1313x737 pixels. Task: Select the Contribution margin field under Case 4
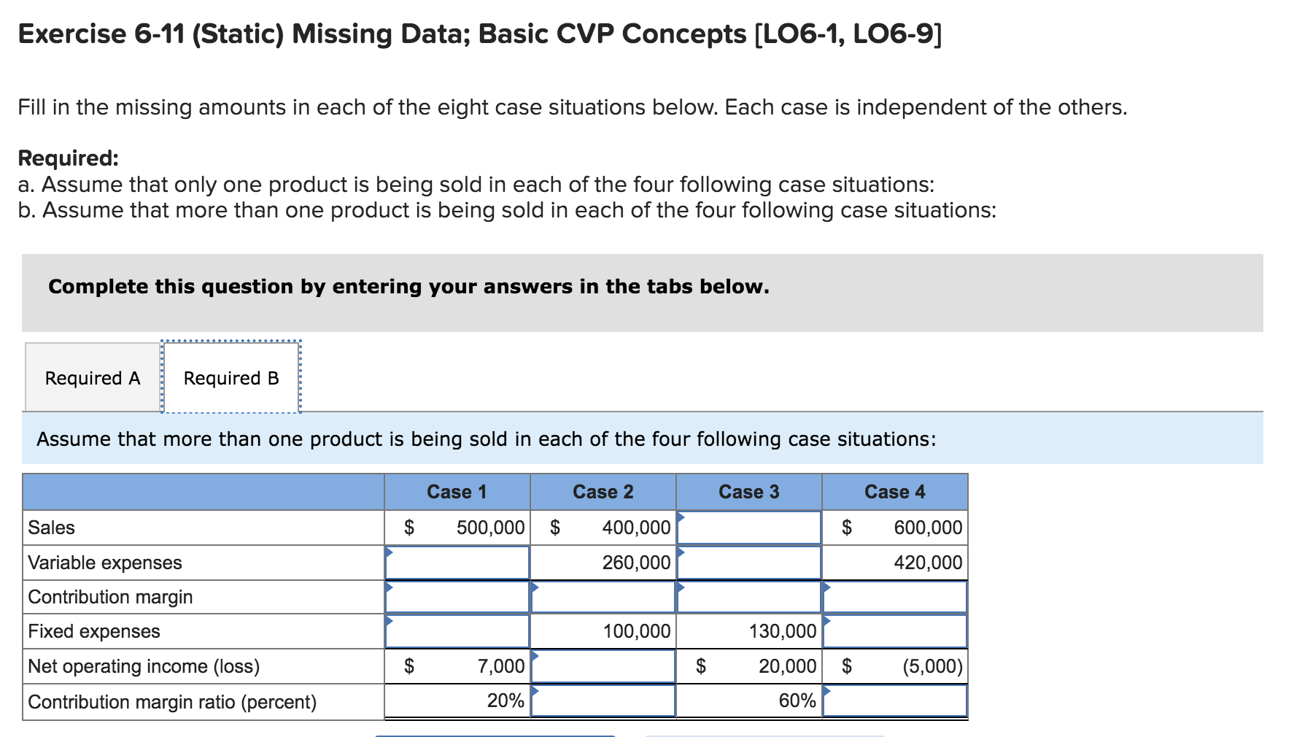894,597
